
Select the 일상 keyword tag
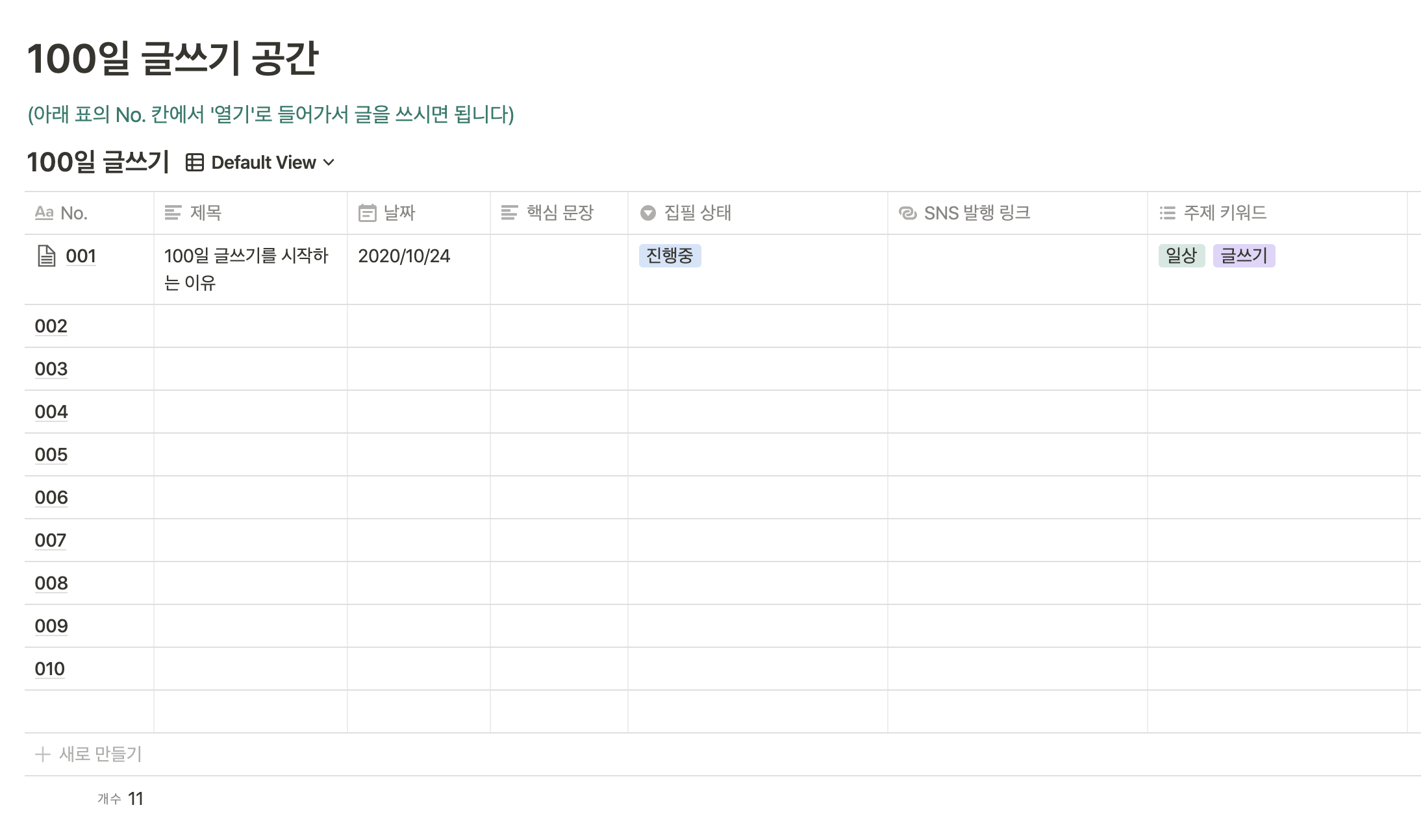(x=1181, y=256)
